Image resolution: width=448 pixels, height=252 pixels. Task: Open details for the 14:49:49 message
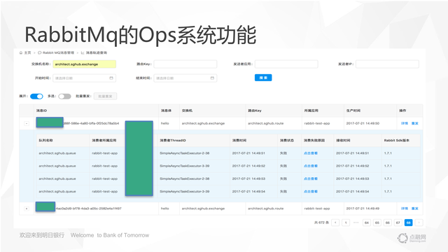[405, 209]
